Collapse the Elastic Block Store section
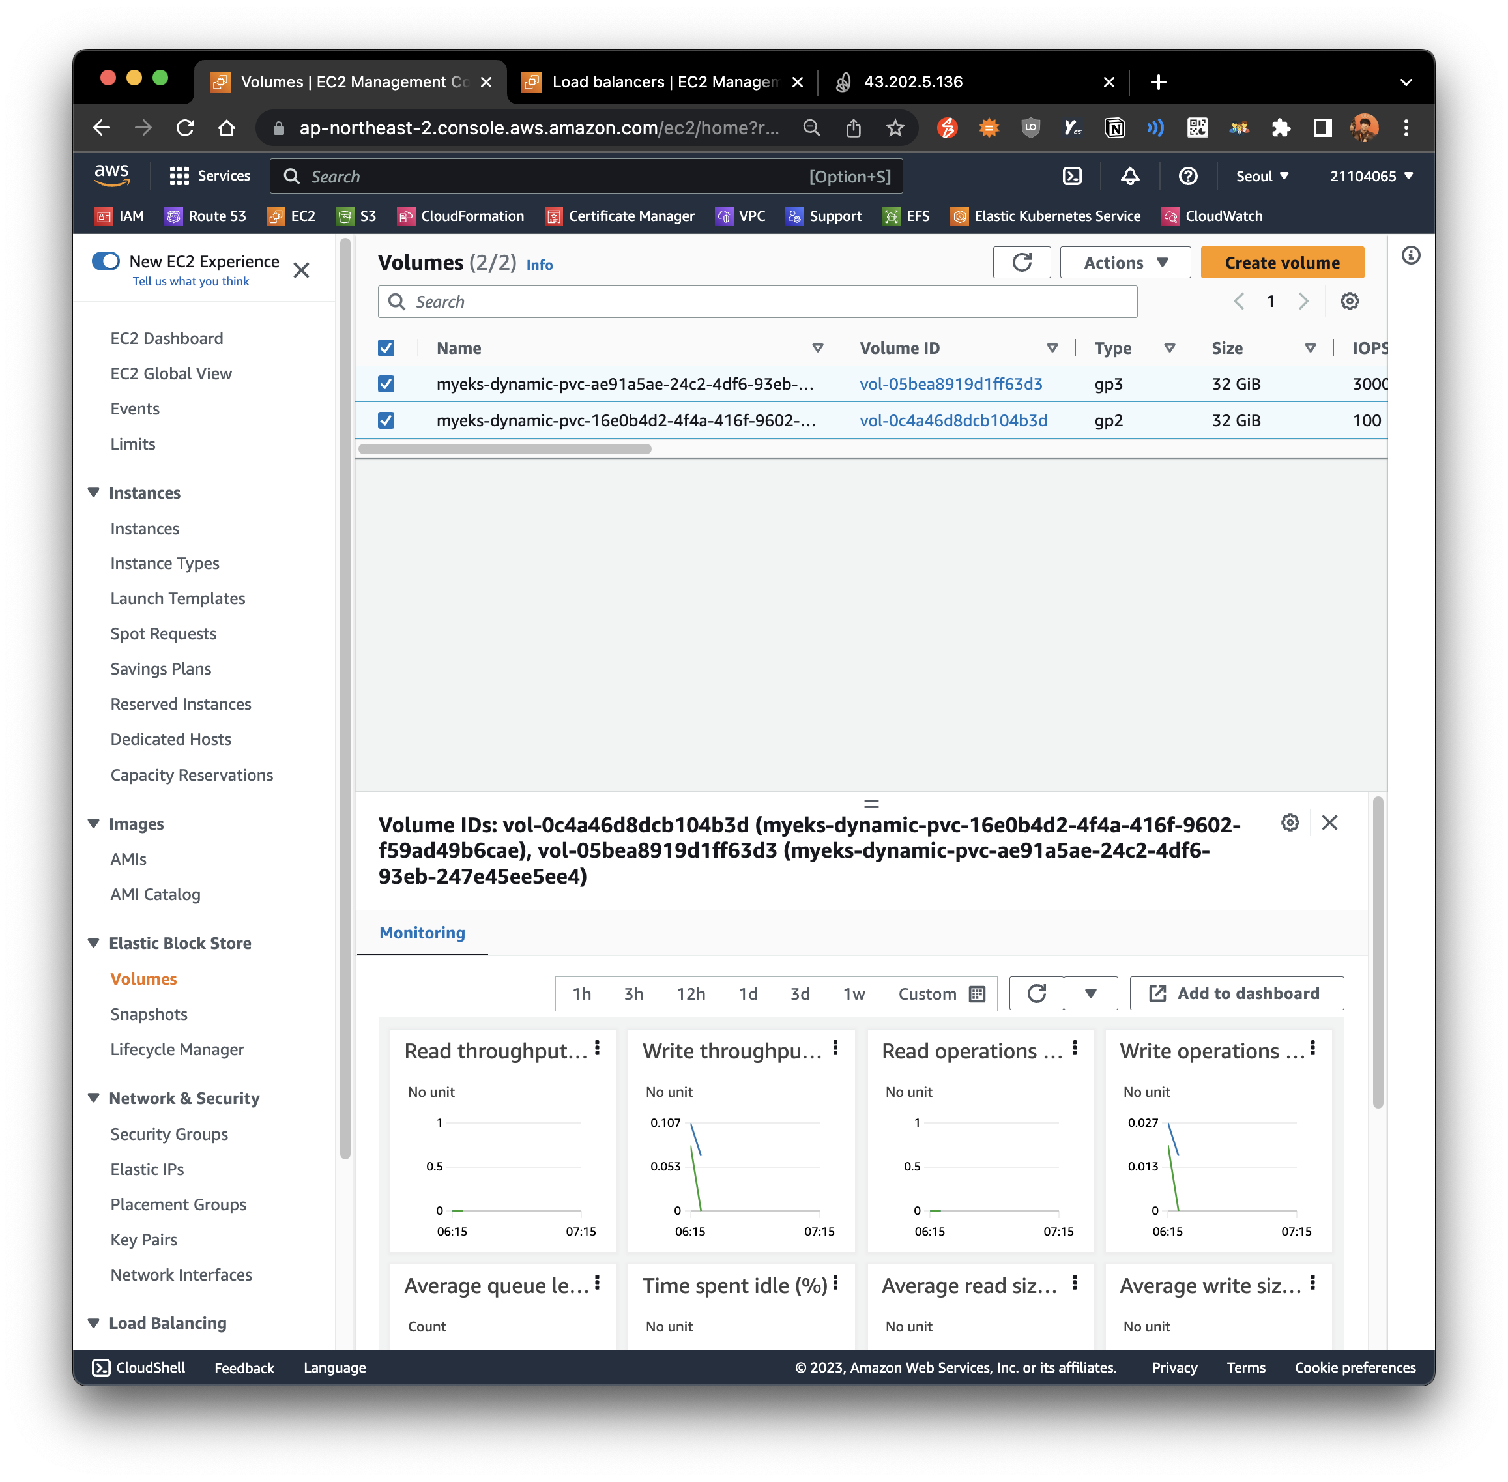The height and width of the screenshot is (1482, 1508). 93,942
